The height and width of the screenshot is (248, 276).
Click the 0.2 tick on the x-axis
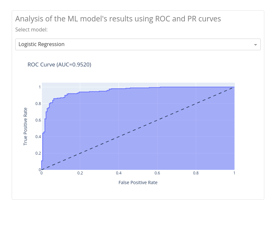click(80, 173)
